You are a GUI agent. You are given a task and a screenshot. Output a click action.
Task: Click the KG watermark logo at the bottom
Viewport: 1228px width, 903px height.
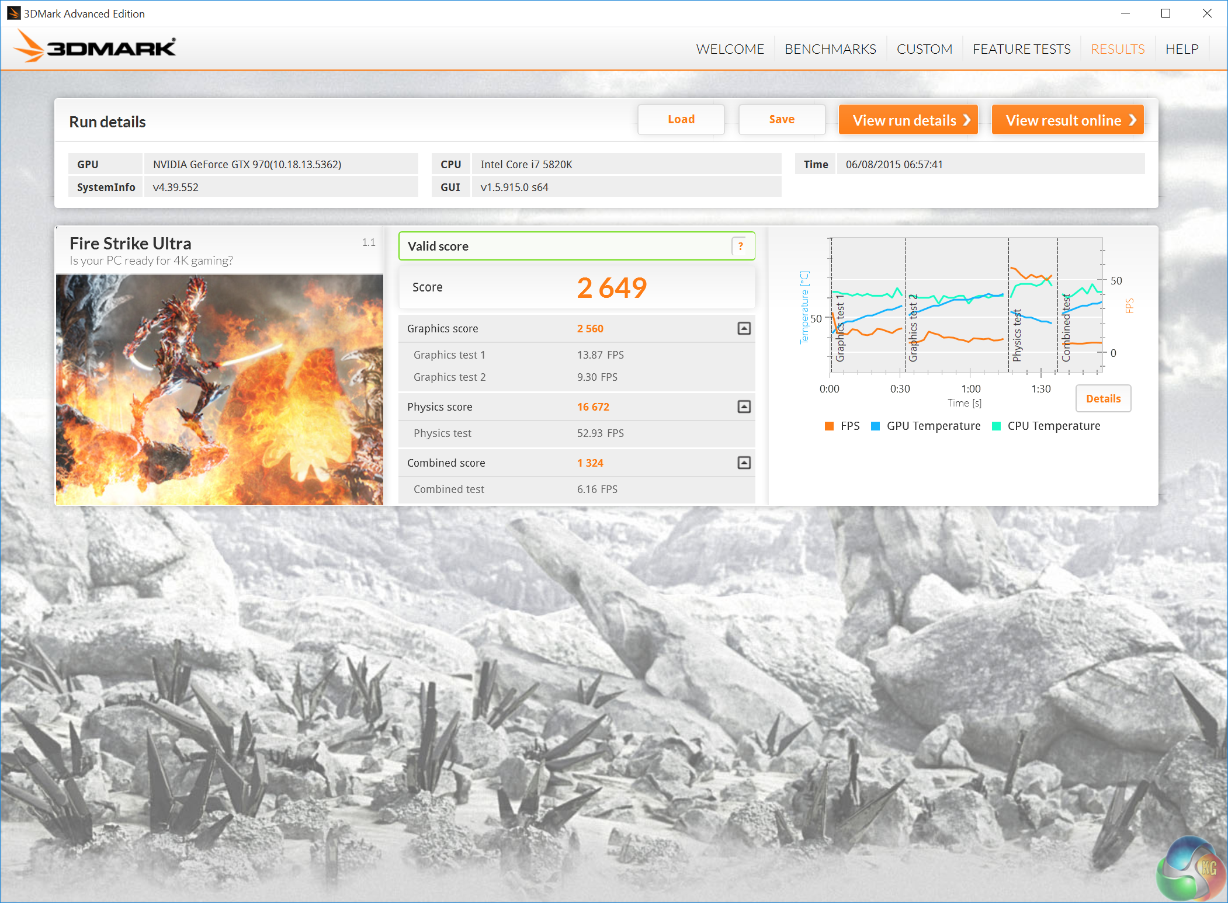pyautogui.click(x=1191, y=870)
